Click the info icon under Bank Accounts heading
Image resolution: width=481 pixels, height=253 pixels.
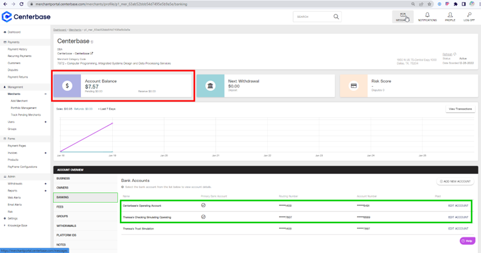click(123, 187)
